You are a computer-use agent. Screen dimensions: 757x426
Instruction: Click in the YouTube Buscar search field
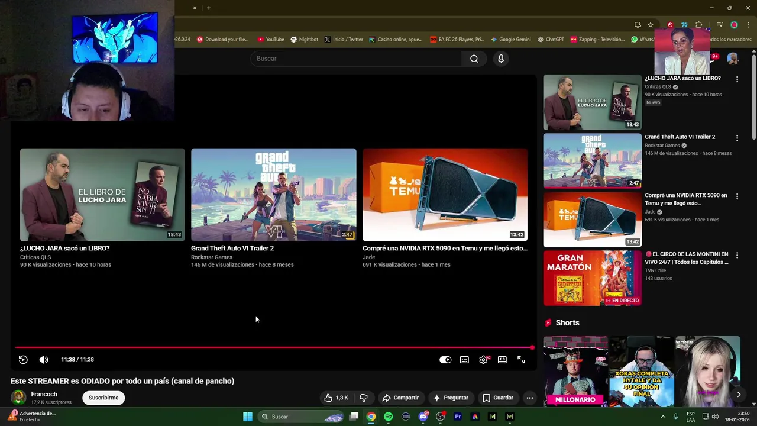point(357,59)
